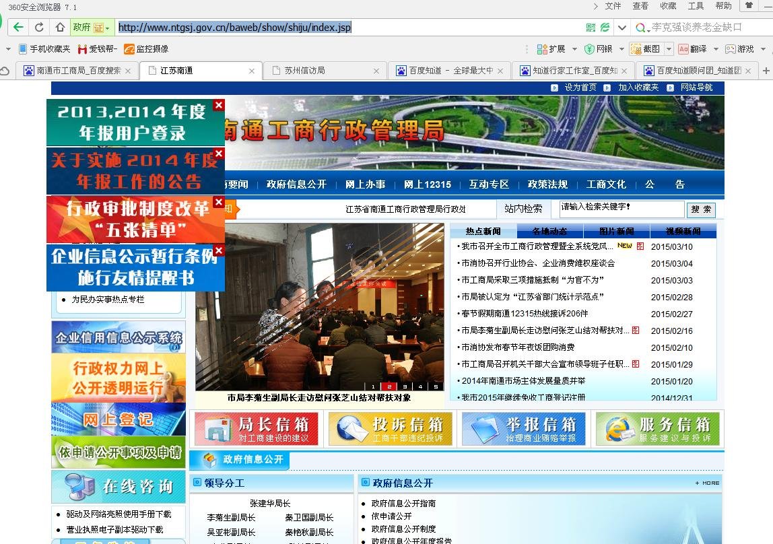Click the 搜索 search button
This screenshot has height=544, width=773.
coord(701,209)
